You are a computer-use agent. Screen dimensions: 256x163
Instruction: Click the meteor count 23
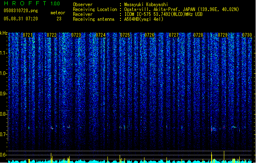click(59, 19)
